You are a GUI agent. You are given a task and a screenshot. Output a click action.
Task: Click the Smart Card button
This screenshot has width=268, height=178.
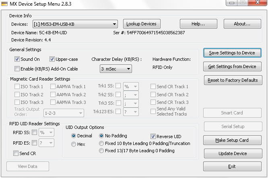coord(232,113)
